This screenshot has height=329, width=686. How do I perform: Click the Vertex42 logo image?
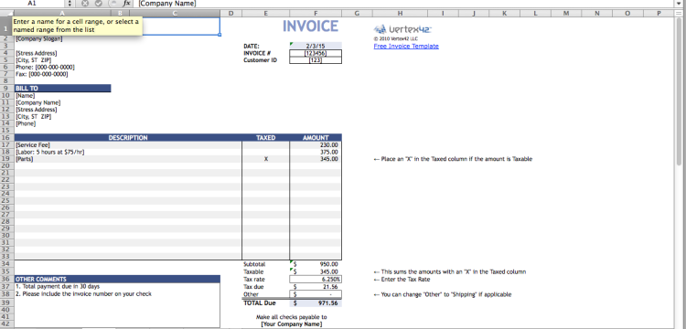point(403,29)
